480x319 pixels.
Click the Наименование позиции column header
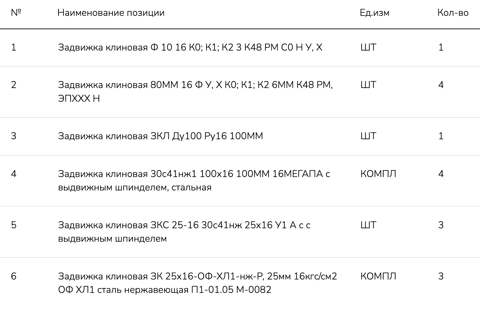tap(111, 13)
